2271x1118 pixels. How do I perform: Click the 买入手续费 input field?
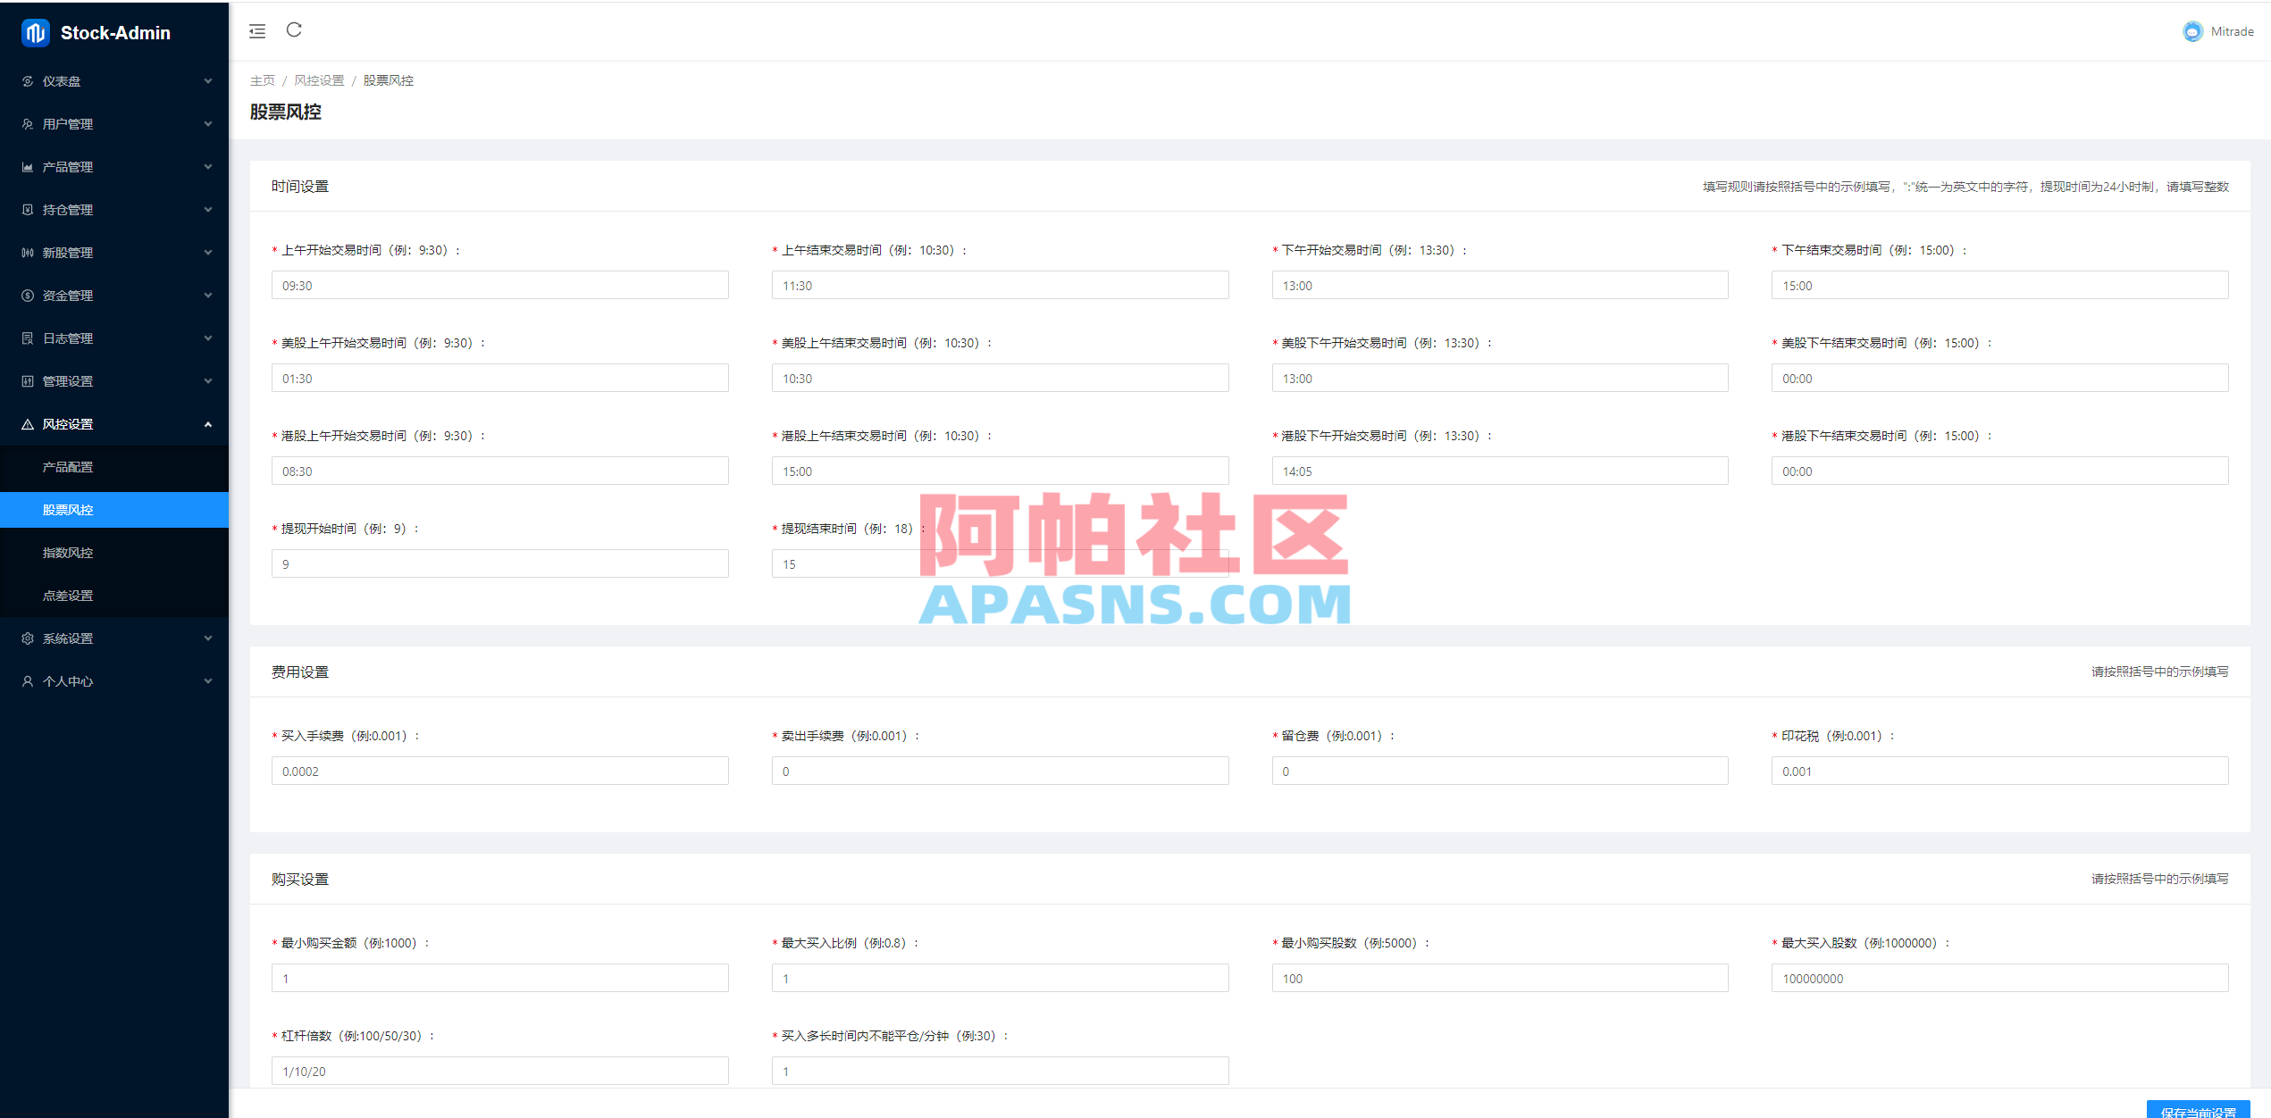(499, 770)
